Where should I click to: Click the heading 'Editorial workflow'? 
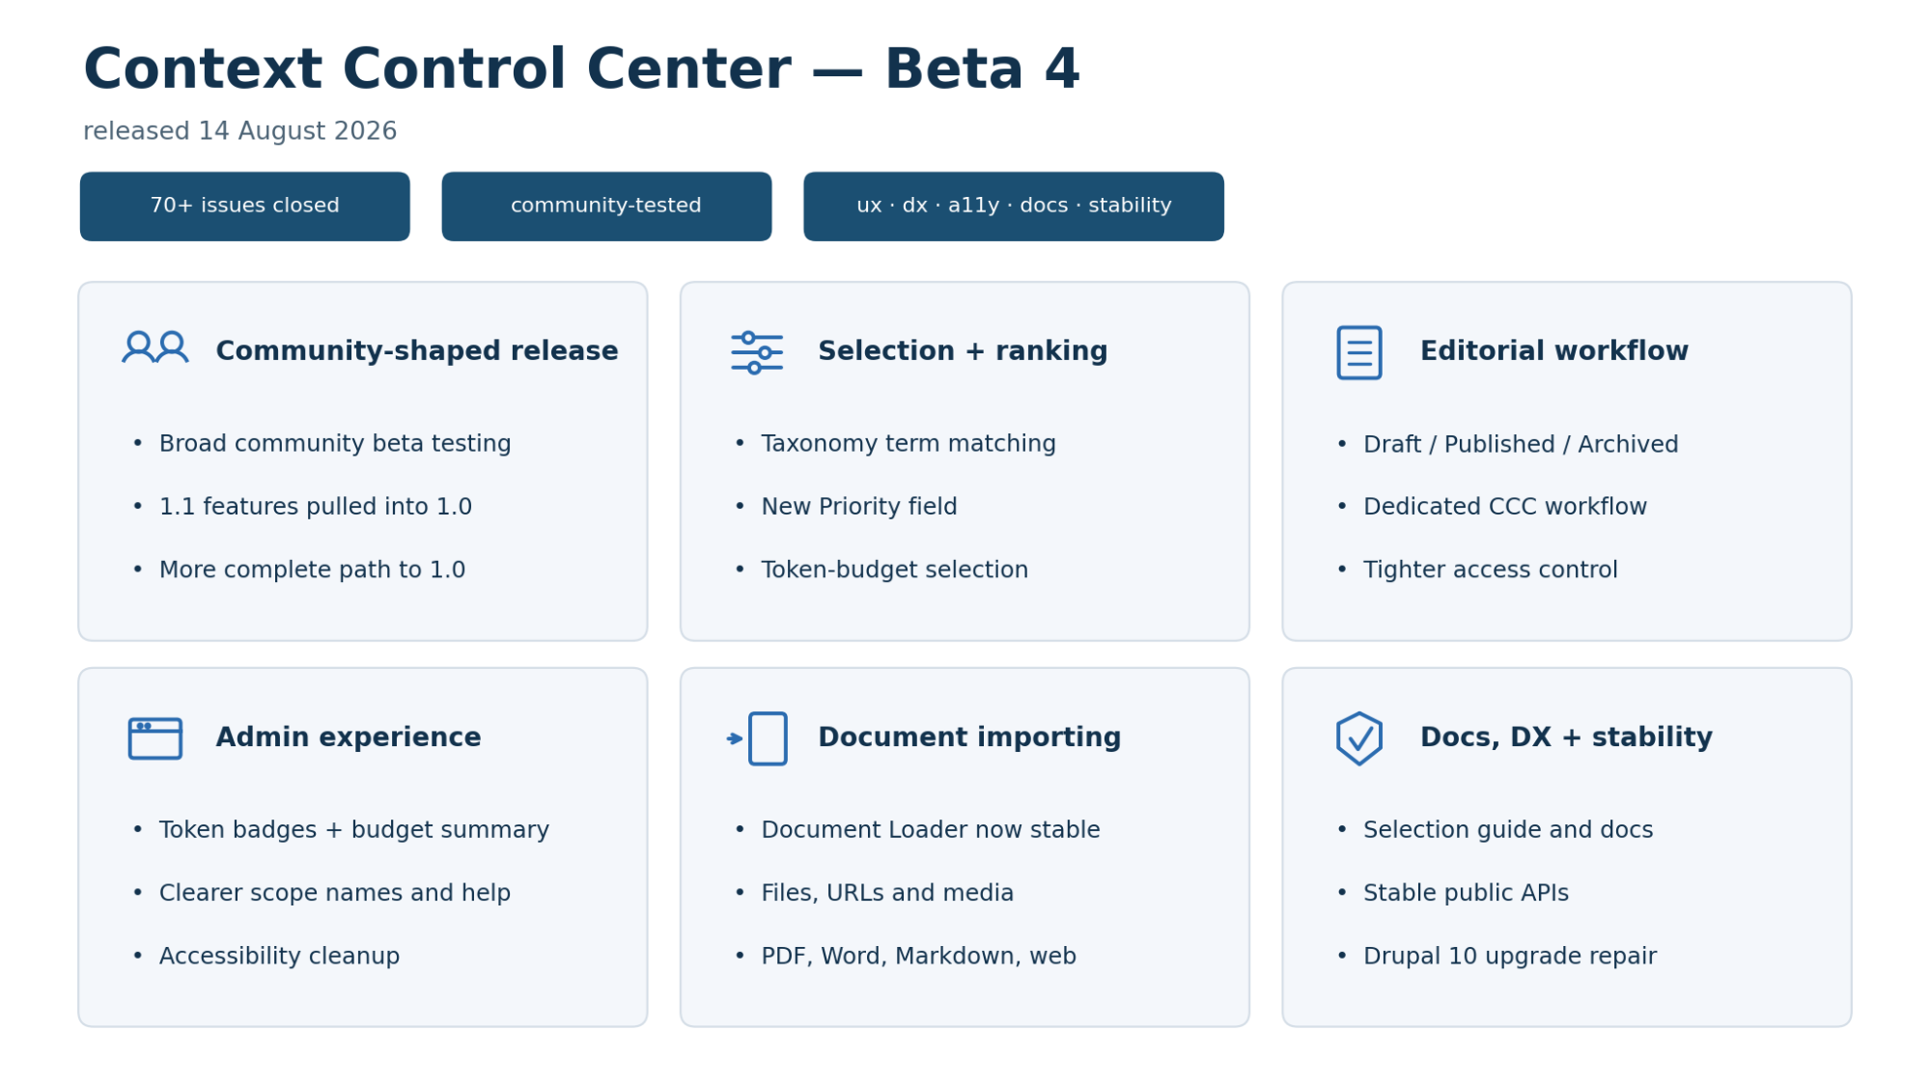point(1554,350)
